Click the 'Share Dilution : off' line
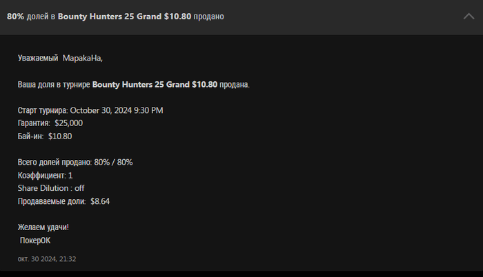 (x=51, y=188)
